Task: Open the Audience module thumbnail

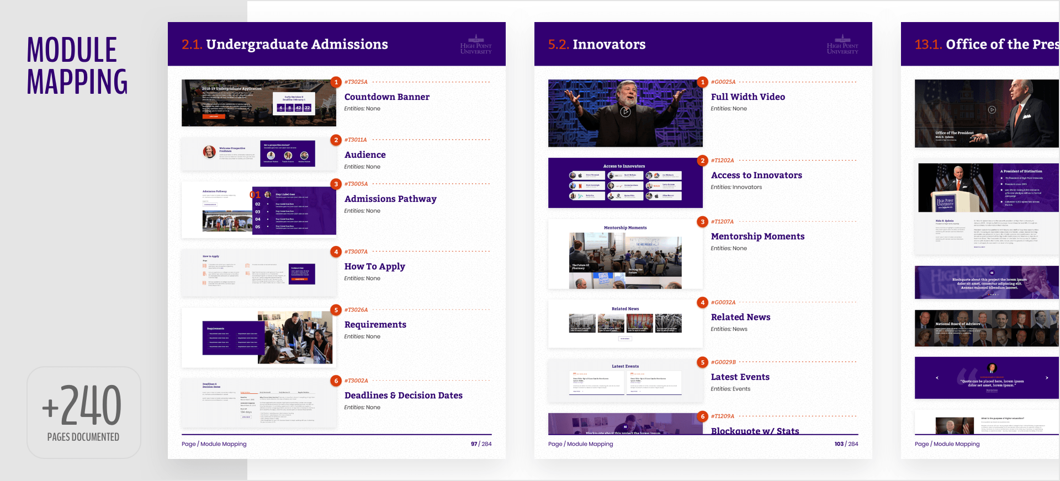Action: (x=259, y=154)
